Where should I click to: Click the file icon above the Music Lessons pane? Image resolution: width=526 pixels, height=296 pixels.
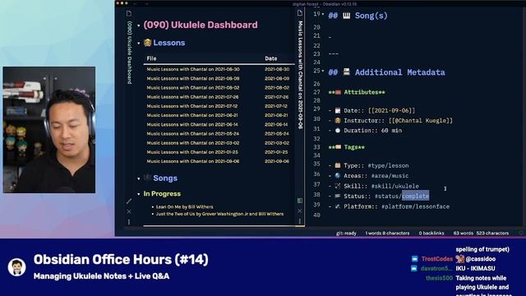pos(300,13)
